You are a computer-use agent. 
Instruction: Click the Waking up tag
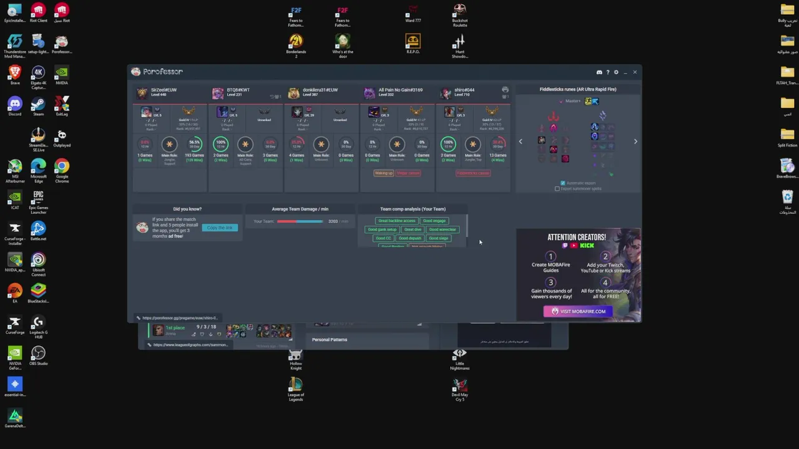click(x=383, y=173)
